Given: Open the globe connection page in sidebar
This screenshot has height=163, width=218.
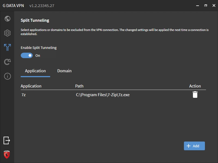Looking at the screenshot, I should 7,19.
